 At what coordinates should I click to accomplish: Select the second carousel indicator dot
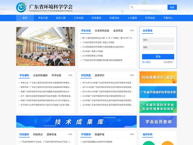(67, 59)
